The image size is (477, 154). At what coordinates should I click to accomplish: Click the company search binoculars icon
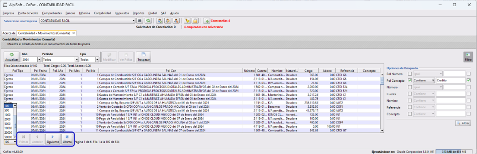(x=140, y=21)
